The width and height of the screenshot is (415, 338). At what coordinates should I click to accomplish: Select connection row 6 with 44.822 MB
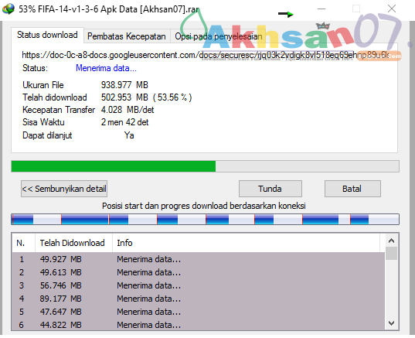pyautogui.click(x=199, y=325)
